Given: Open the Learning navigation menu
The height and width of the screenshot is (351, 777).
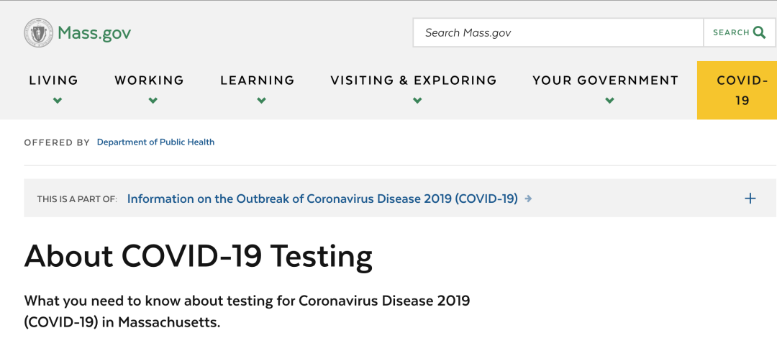Looking at the screenshot, I should tap(258, 81).
